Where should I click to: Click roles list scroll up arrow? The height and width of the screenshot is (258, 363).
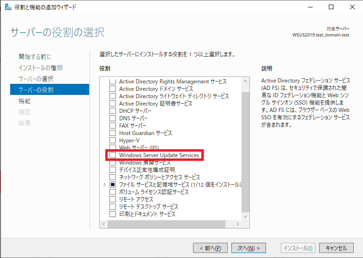pos(245,81)
